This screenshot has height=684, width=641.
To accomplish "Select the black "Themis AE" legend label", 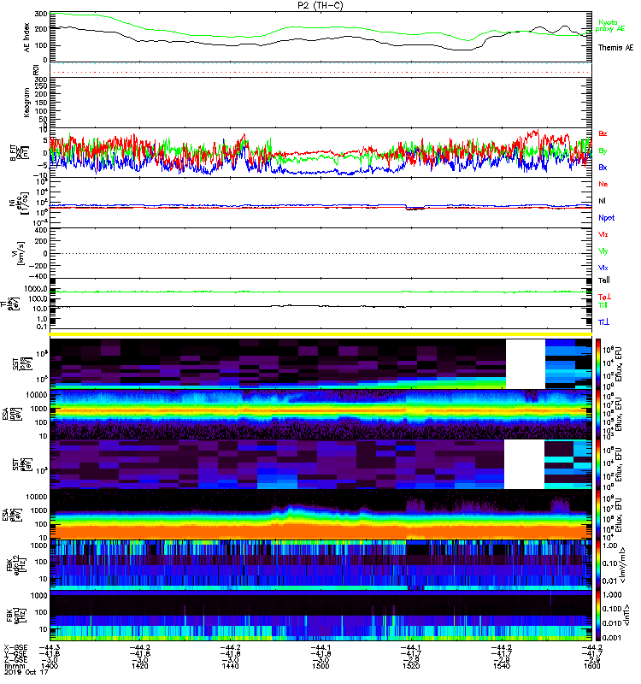I will pyautogui.click(x=615, y=48).
